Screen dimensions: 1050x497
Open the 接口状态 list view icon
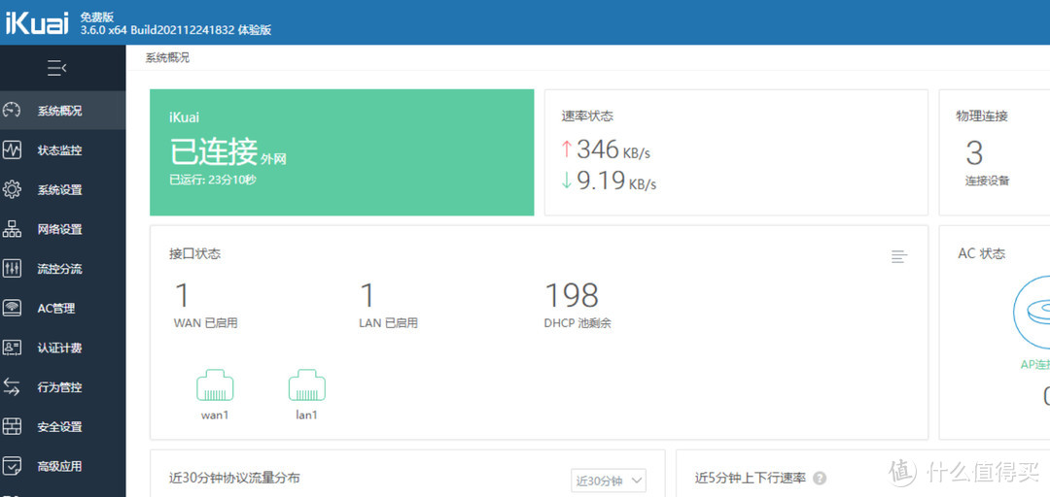[899, 256]
